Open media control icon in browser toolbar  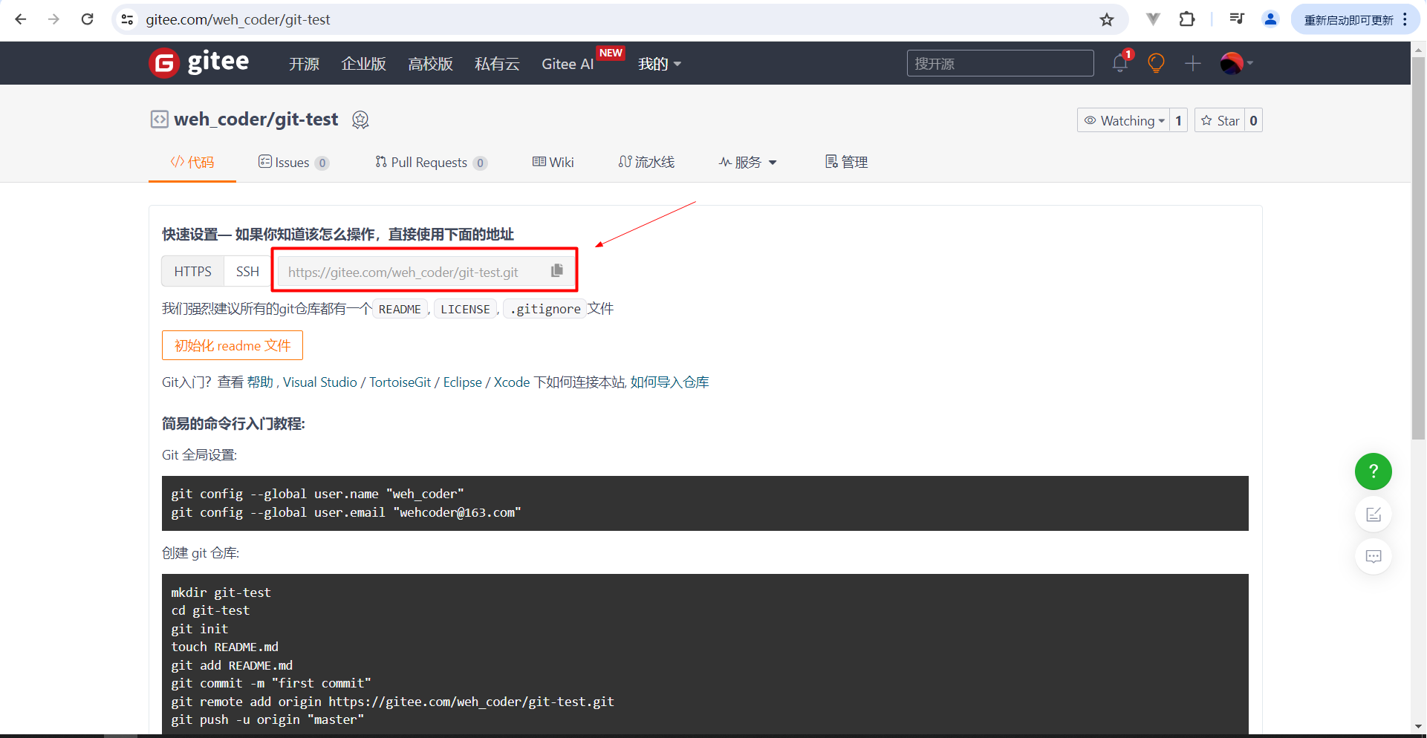coord(1237,19)
